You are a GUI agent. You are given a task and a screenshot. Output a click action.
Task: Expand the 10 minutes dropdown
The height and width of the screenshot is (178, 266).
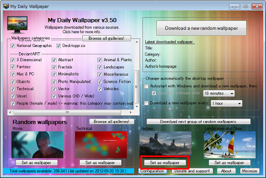[x=219, y=94]
